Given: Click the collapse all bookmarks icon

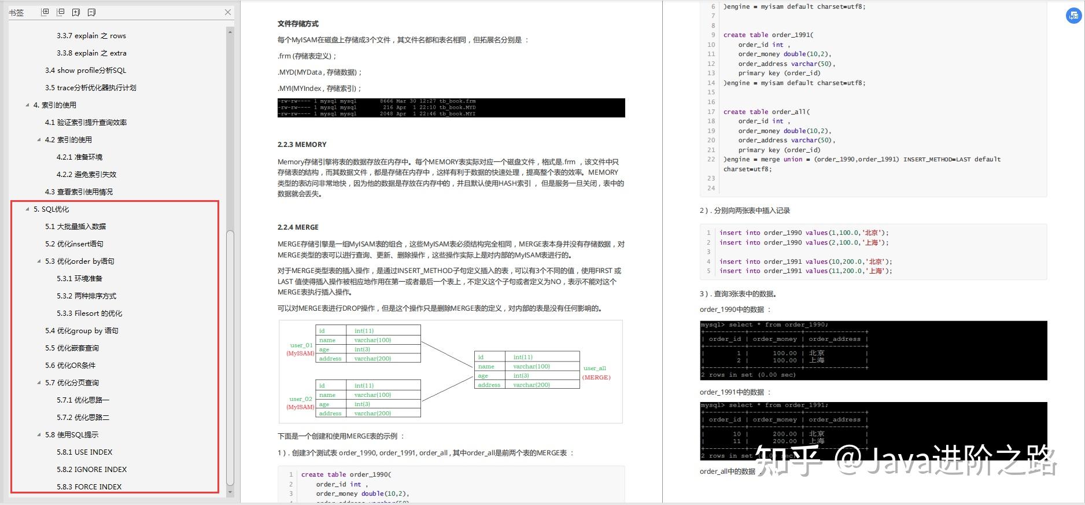Looking at the screenshot, I should (x=61, y=12).
